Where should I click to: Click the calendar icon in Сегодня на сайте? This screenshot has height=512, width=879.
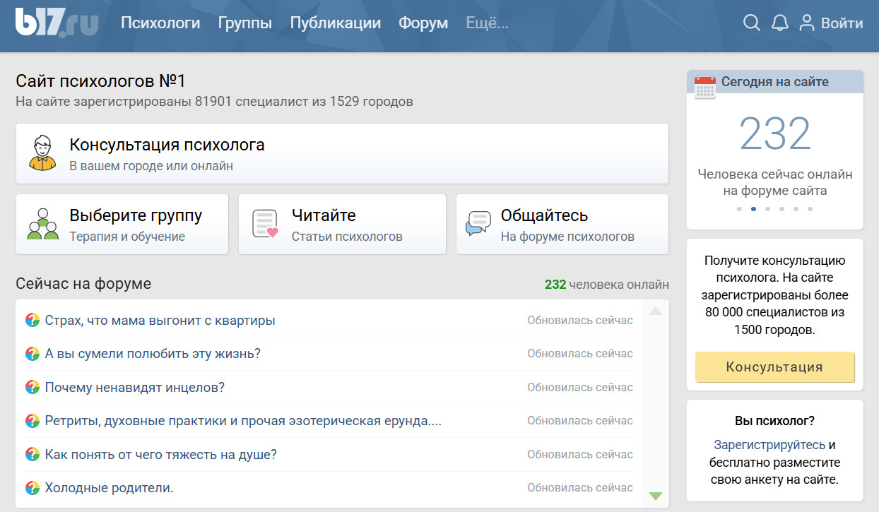[x=704, y=87]
